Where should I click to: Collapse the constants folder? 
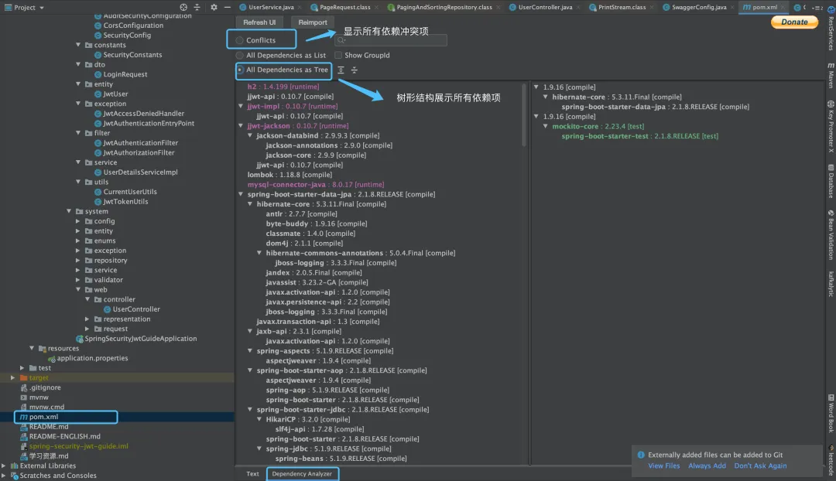78,46
